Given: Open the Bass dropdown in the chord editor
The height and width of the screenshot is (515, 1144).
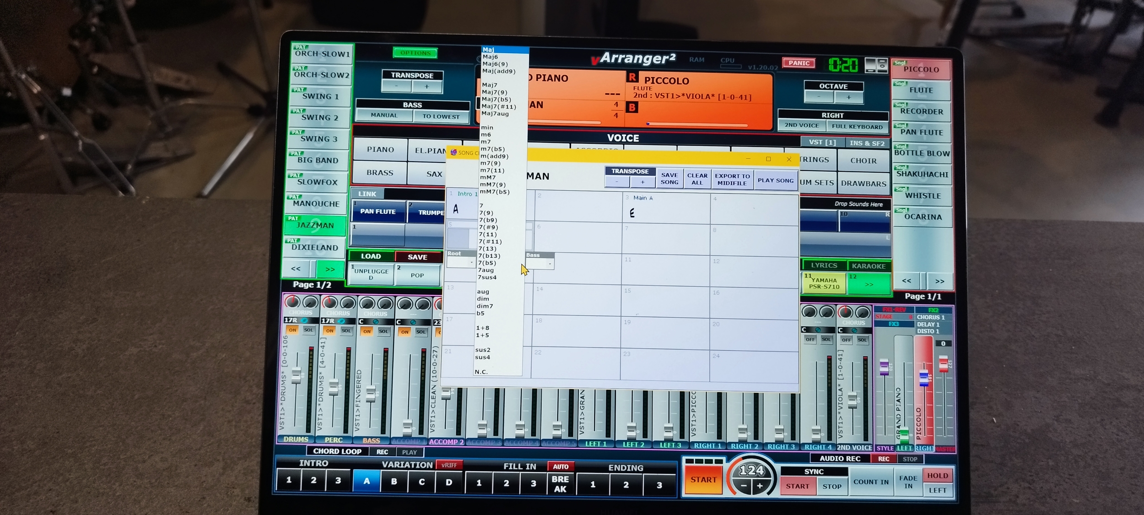Looking at the screenshot, I should pyautogui.click(x=540, y=264).
